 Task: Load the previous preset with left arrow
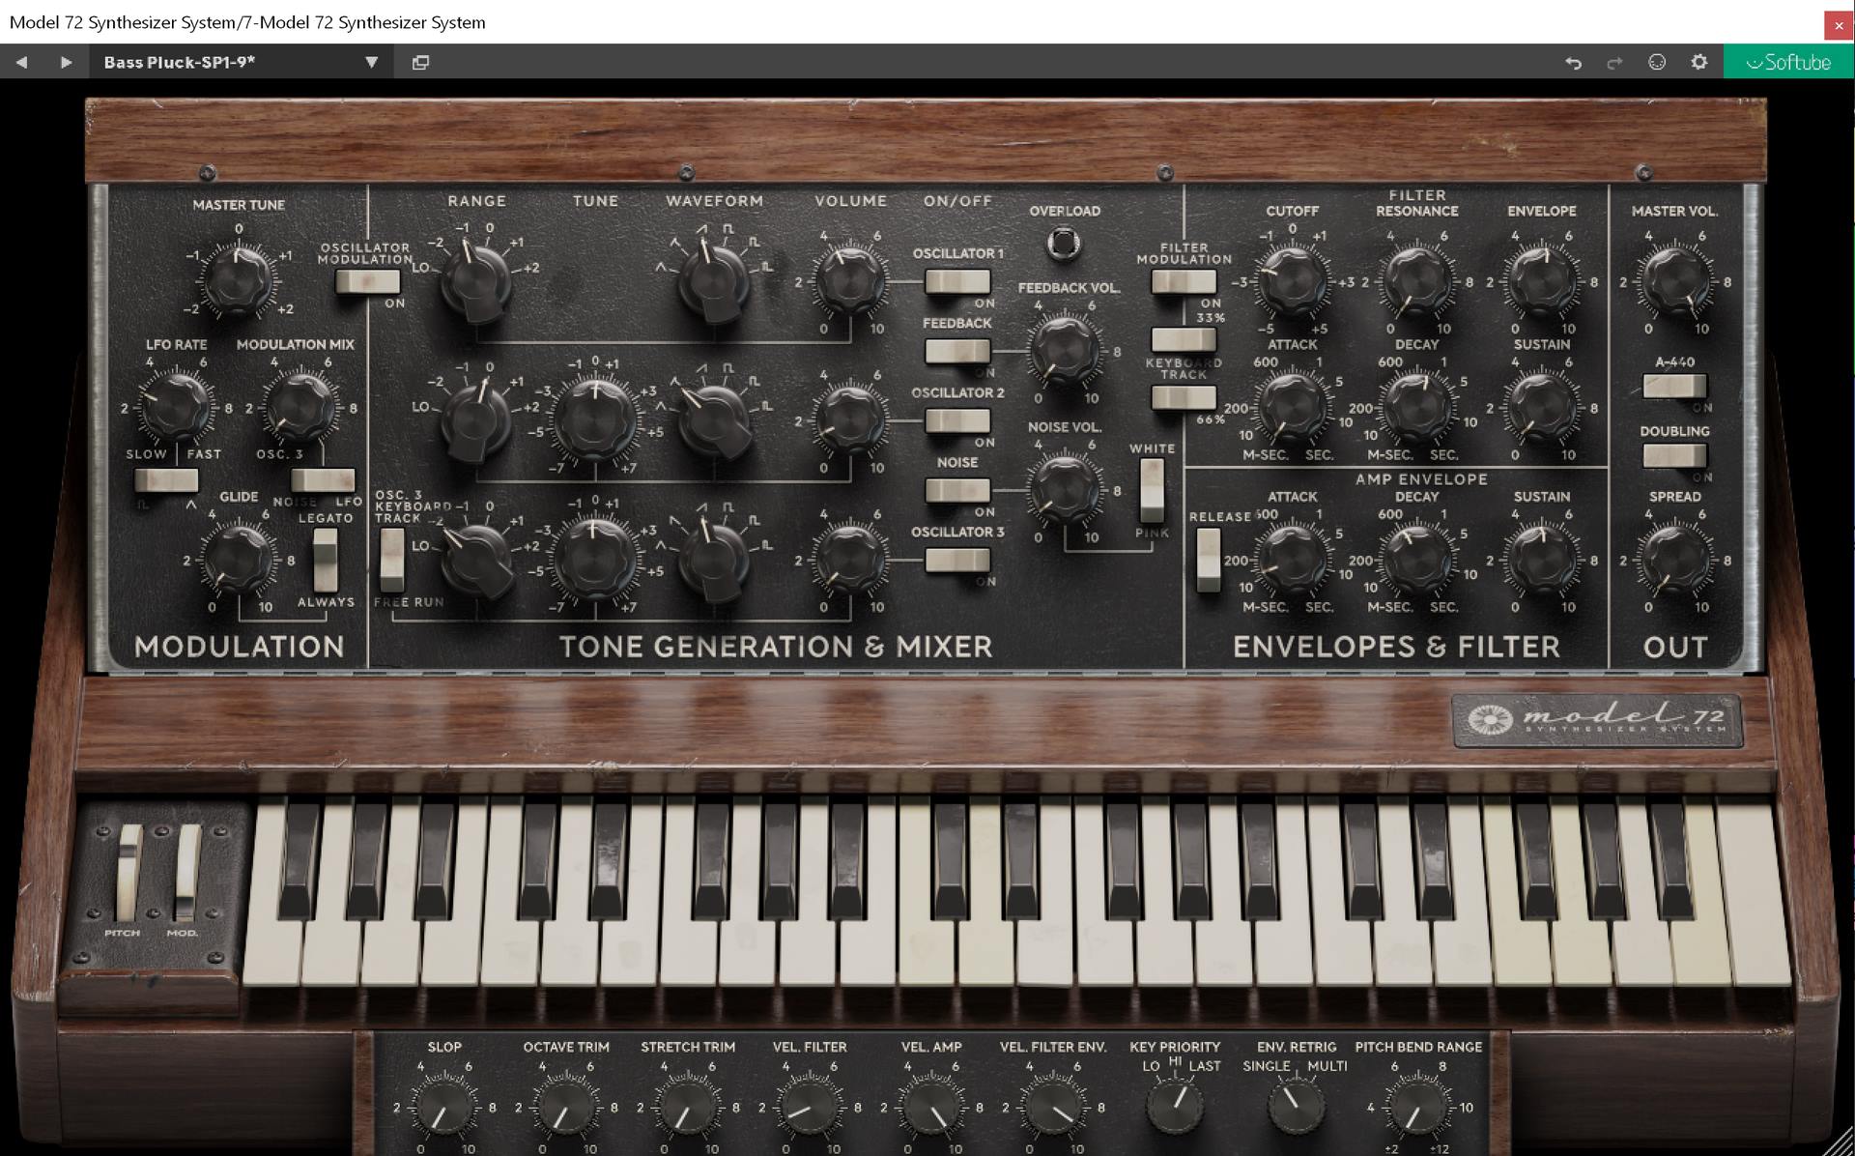click(x=21, y=62)
